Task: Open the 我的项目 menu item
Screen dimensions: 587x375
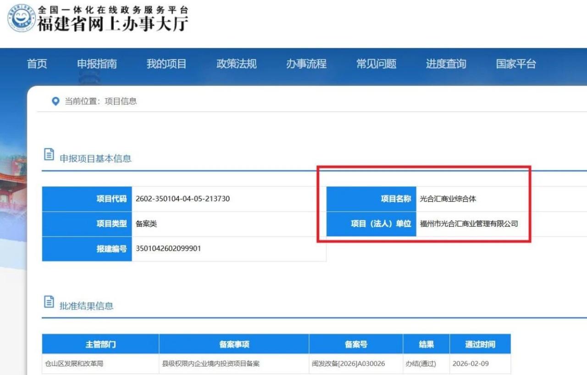Action: [x=166, y=64]
